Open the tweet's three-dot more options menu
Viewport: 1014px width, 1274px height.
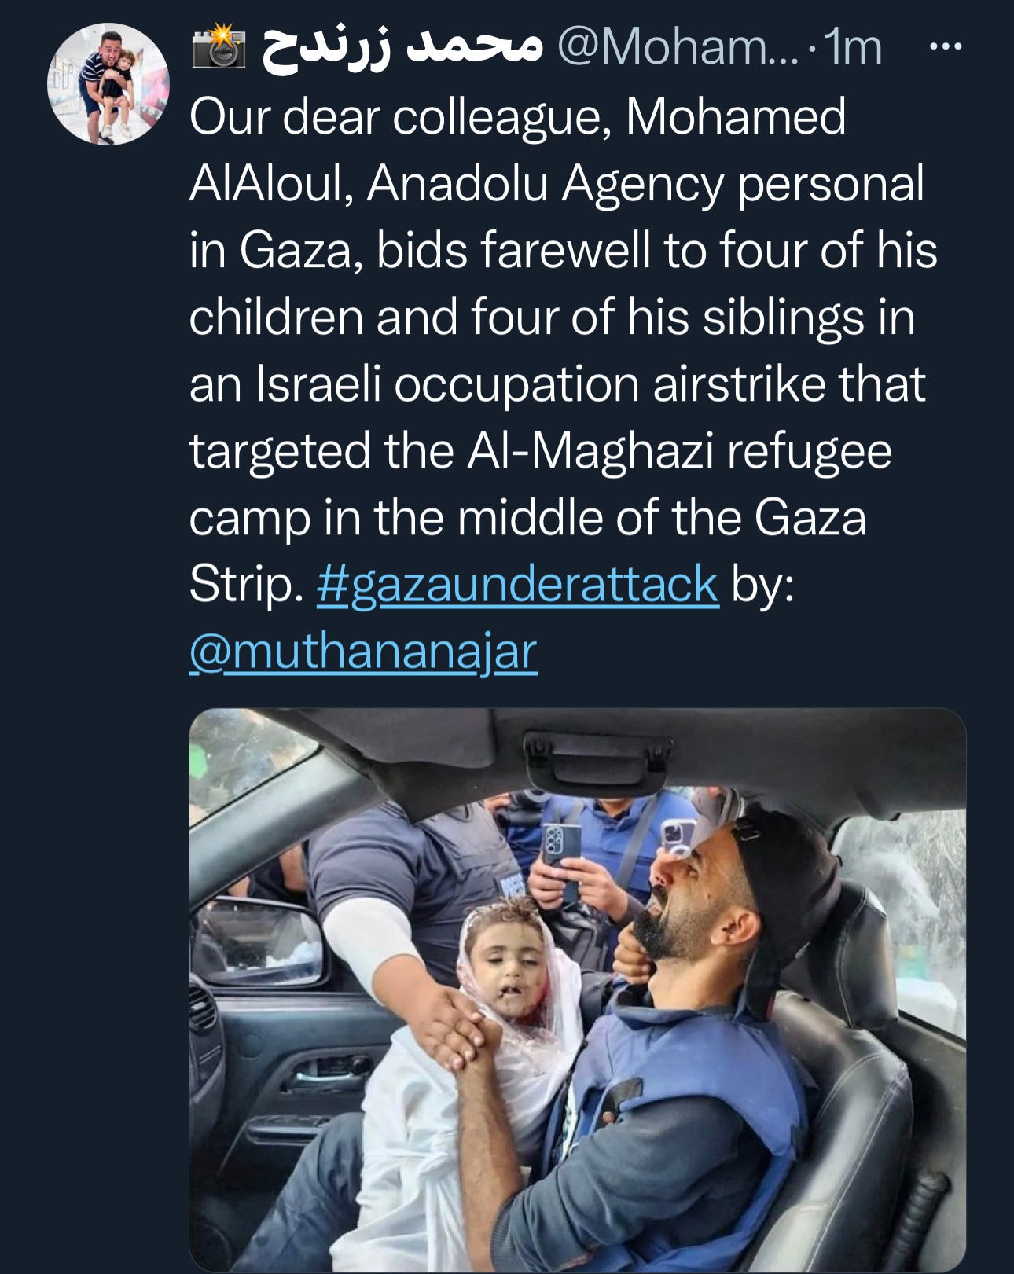point(945,47)
